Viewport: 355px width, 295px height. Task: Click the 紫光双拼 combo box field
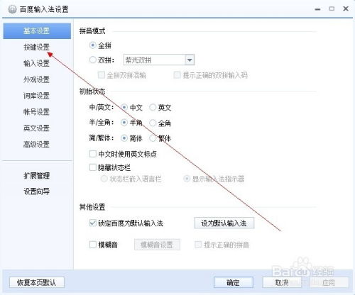click(159, 60)
